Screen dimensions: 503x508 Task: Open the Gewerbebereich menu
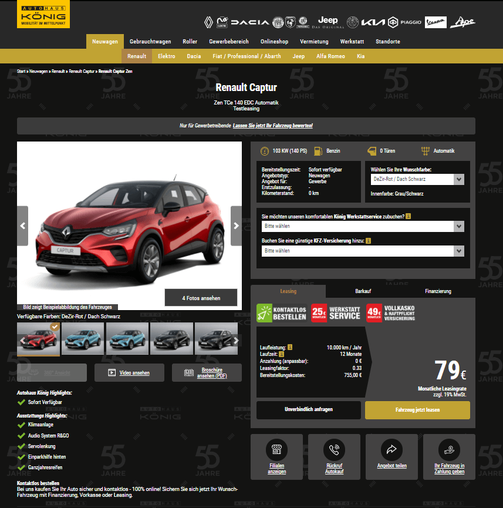pyautogui.click(x=229, y=42)
